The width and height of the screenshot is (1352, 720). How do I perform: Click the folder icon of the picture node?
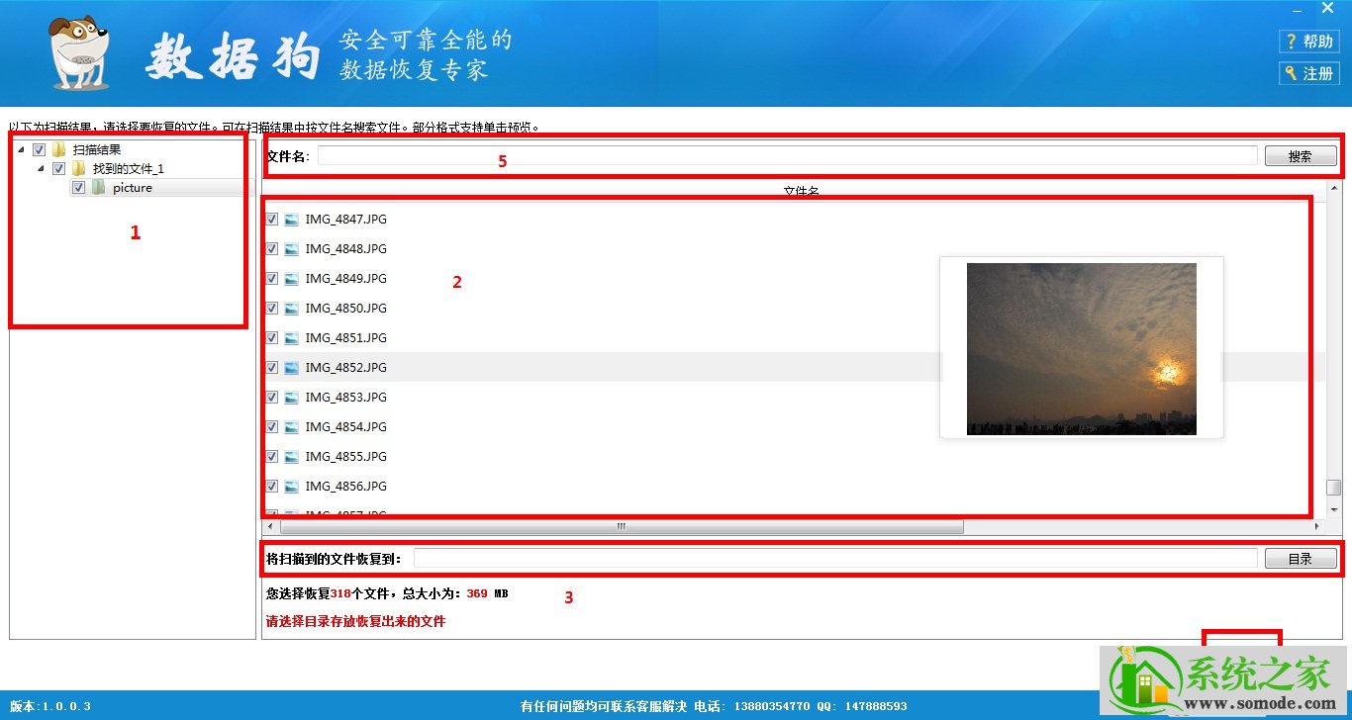click(x=98, y=187)
